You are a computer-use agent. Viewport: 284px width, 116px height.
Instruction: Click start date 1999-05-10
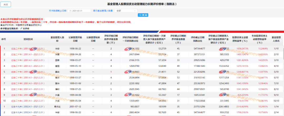(75, 66)
